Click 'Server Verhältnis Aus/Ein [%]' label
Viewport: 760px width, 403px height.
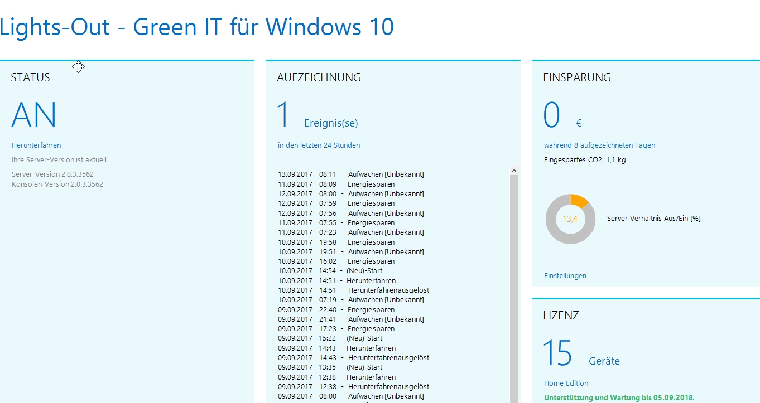point(654,219)
